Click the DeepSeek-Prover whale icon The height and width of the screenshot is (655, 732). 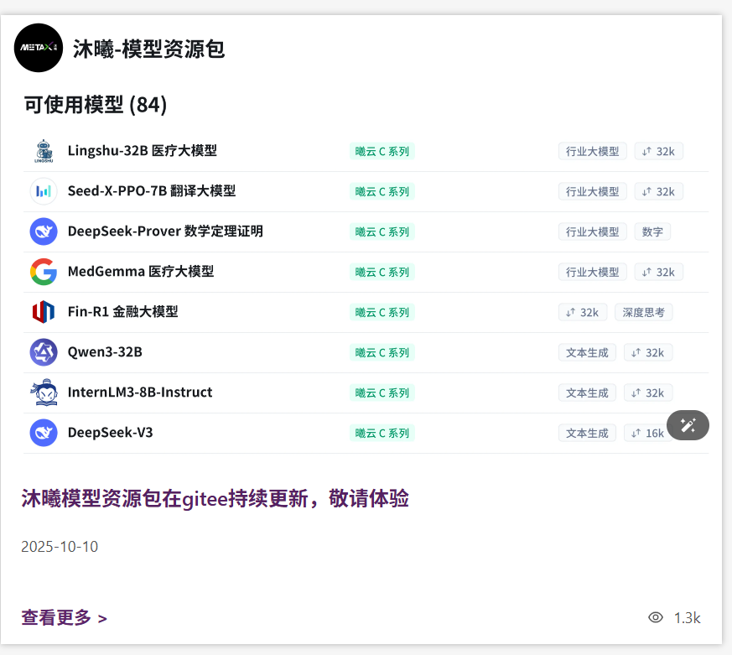pos(44,231)
